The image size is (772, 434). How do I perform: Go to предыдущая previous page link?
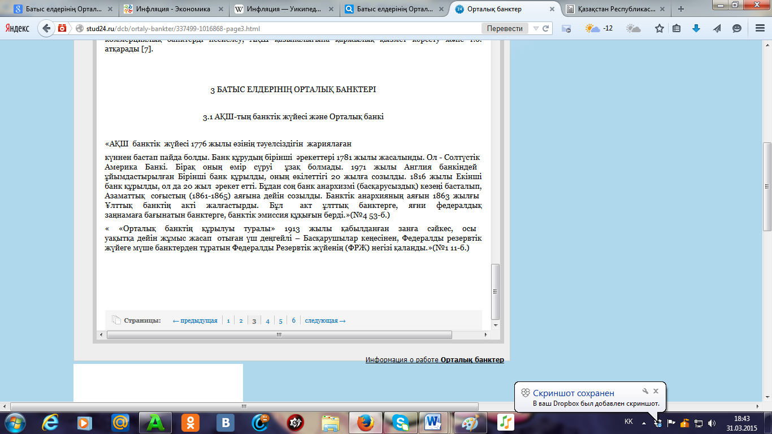[195, 320]
